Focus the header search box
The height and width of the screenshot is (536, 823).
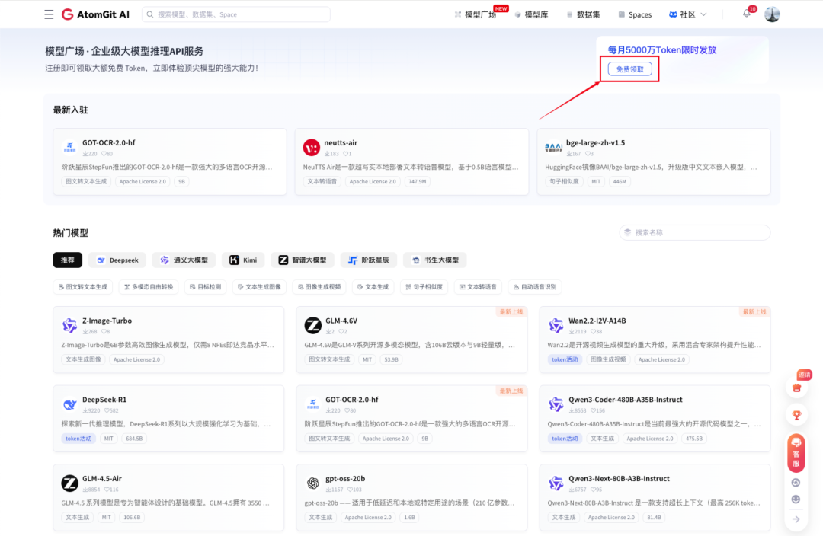coord(236,14)
